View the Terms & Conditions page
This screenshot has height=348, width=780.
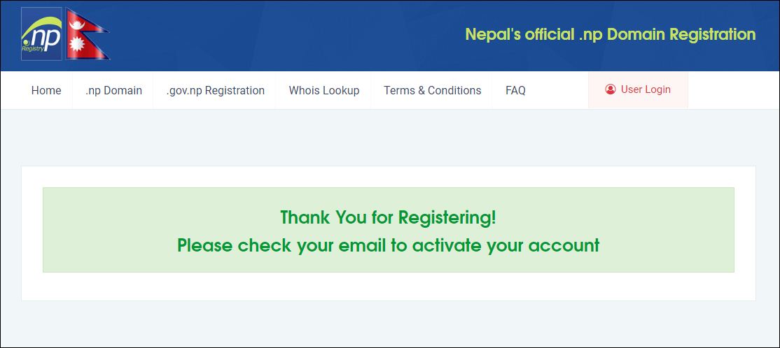tap(432, 90)
